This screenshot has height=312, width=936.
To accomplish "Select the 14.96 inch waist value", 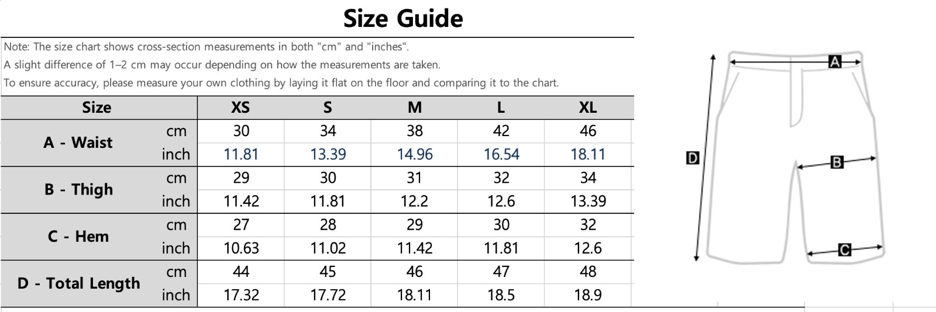I will point(415,154).
